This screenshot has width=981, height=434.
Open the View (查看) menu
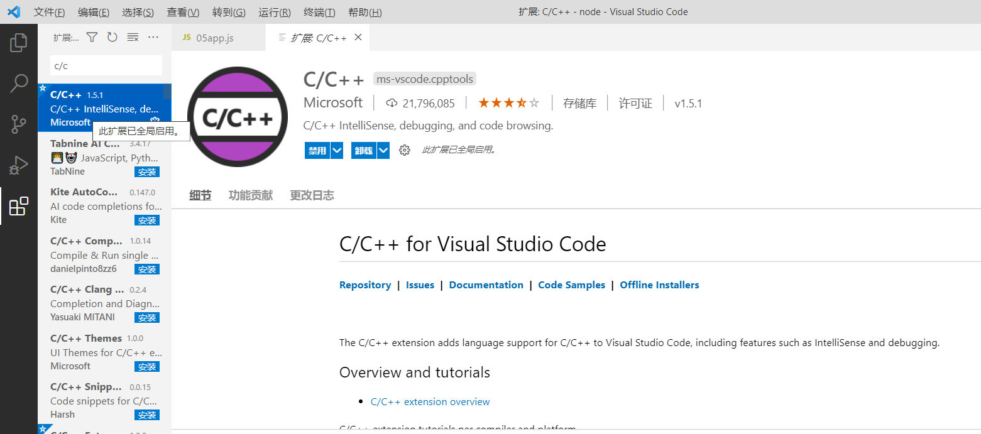(183, 12)
